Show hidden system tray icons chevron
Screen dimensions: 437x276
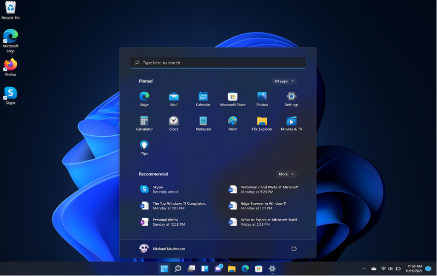[x=363, y=269]
